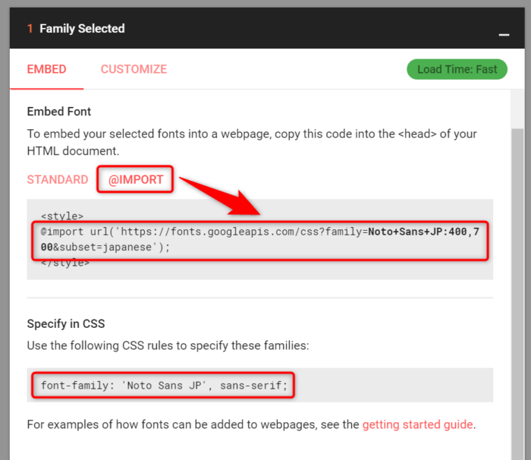Click the Load Time: Fast badge
Screen dimensions: 531x460
[457, 69]
